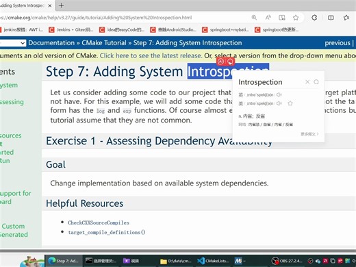Switch to Edge Step 7 taskbar item
This screenshot has width=356, height=267.
pyautogui.click(x=63, y=261)
